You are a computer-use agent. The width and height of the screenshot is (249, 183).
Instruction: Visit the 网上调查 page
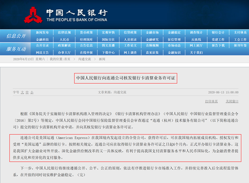[x=130, y=53]
